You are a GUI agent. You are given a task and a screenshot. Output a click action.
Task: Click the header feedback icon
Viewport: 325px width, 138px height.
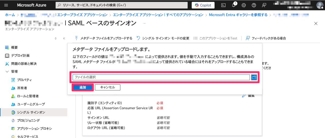(x=264, y=5)
